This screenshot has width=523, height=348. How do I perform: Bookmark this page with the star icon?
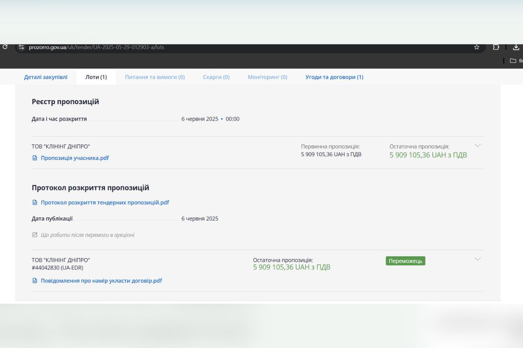coord(476,47)
